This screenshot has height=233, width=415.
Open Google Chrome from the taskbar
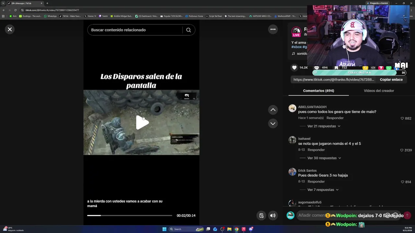tap(236, 229)
